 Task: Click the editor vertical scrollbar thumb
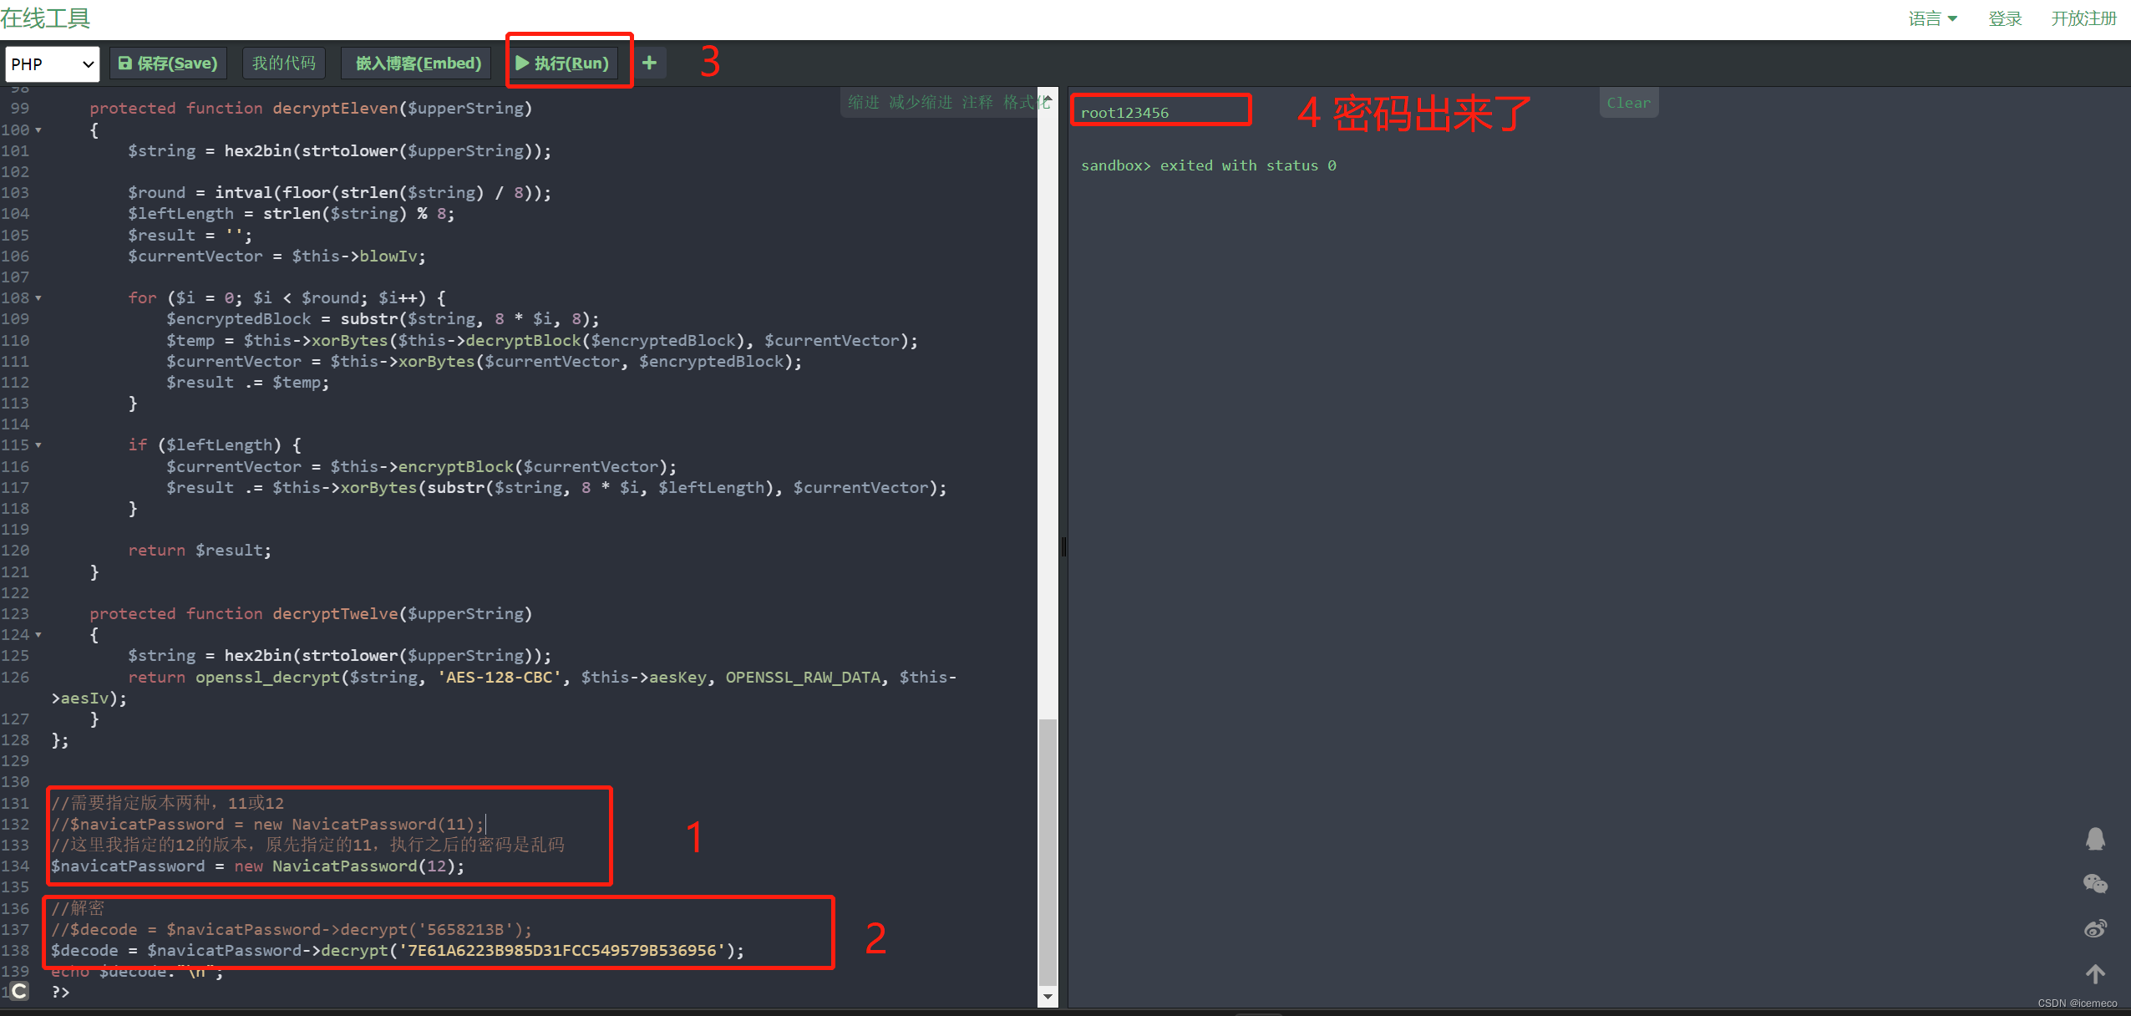tap(1048, 852)
